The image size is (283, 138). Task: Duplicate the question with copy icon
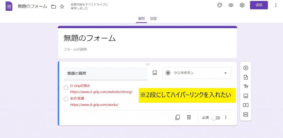pos(177,118)
